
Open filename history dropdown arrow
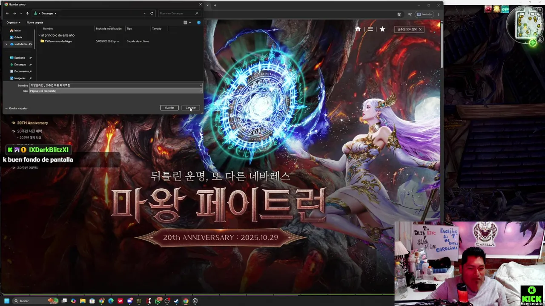201,85
